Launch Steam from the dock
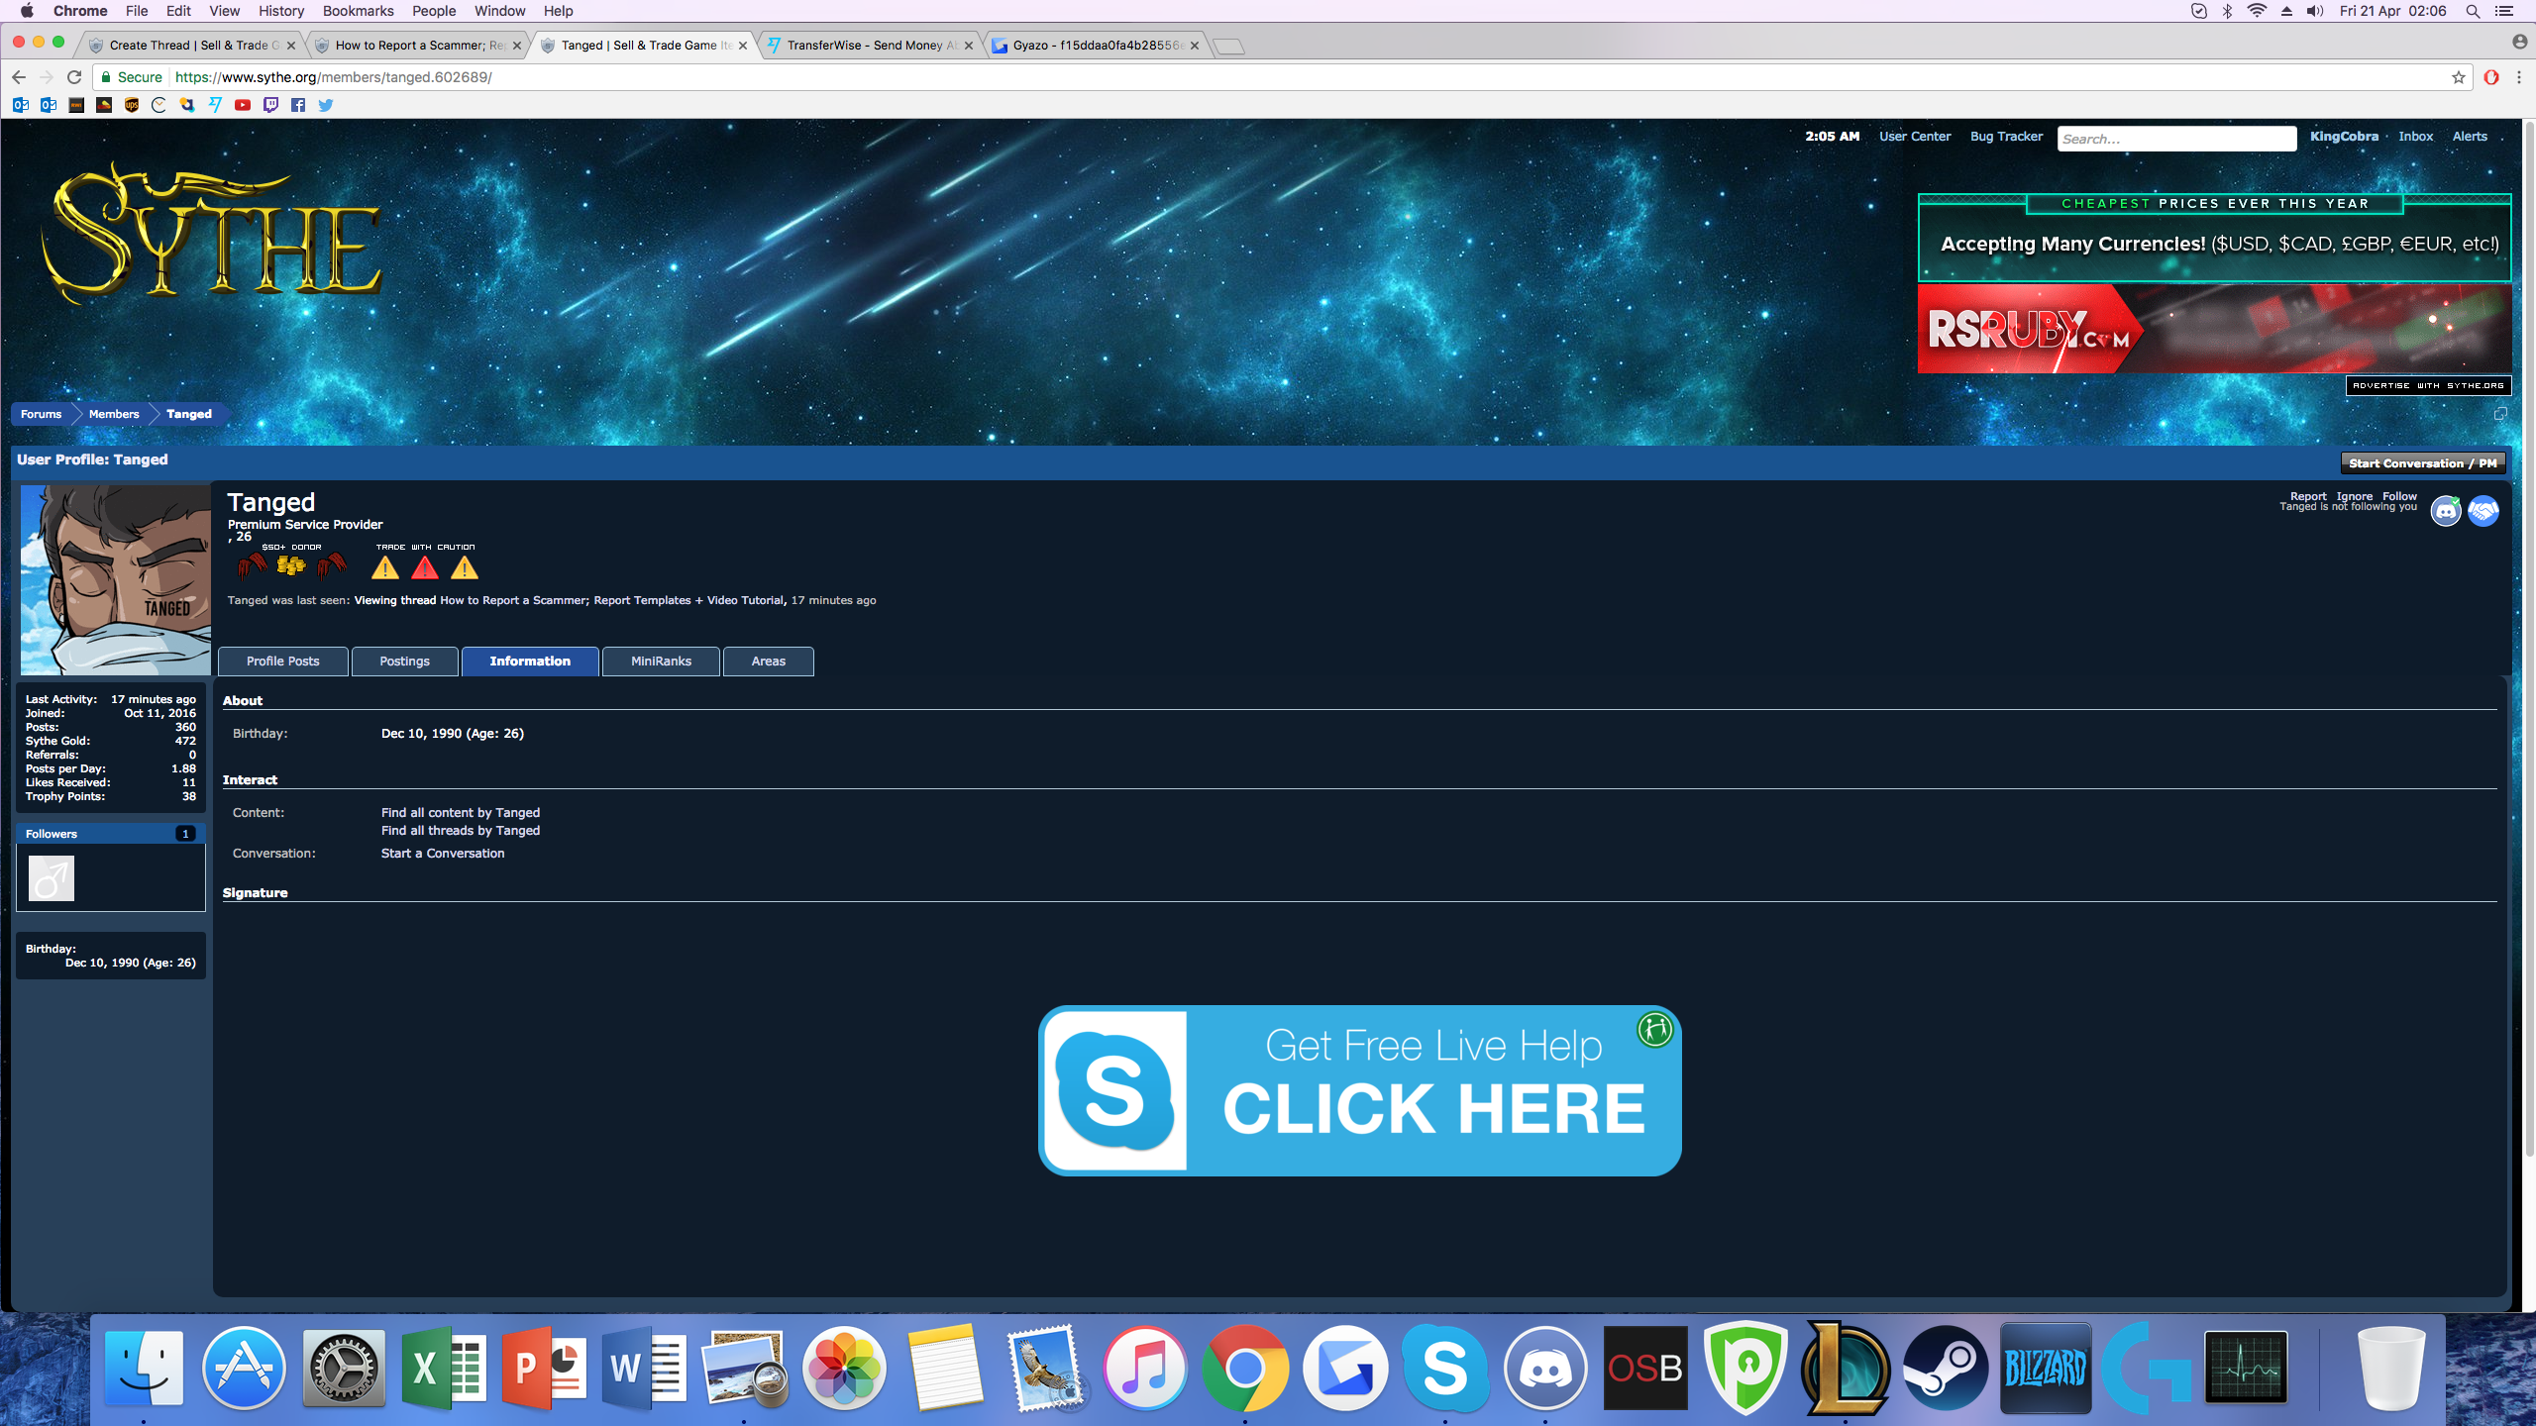2536x1426 pixels. click(1945, 1369)
